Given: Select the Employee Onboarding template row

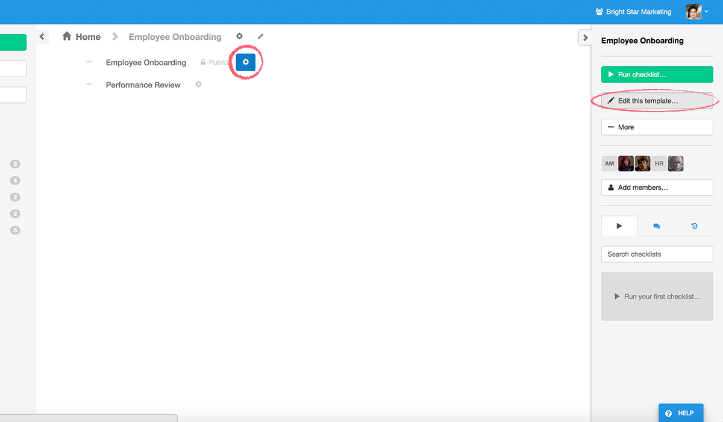Looking at the screenshot, I should click(x=146, y=63).
